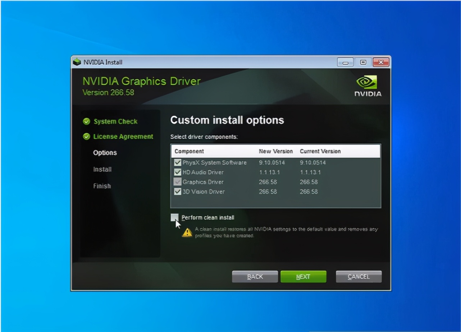Image resolution: width=461 pixels, height=332 pixels.
Task: Click the HD Audio Driver label
Action: point(203,172)
